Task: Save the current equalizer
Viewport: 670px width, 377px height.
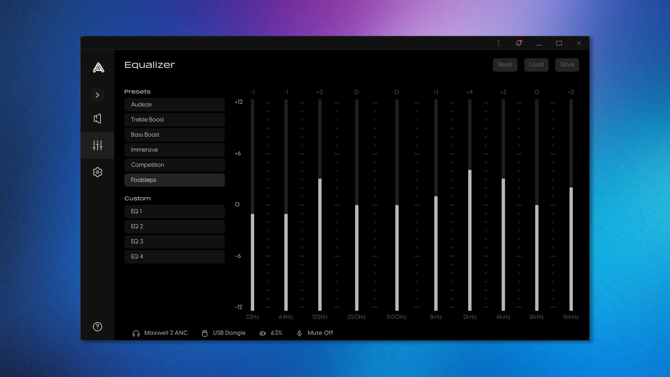Action: click(567, 65)
